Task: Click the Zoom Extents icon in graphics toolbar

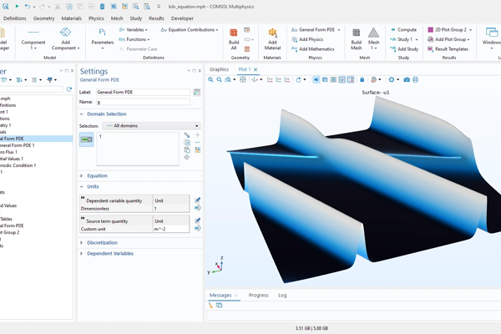Action: [x=243, y=79]
